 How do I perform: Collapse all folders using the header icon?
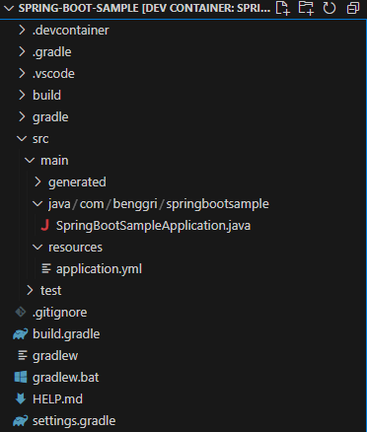pos(353,8)
